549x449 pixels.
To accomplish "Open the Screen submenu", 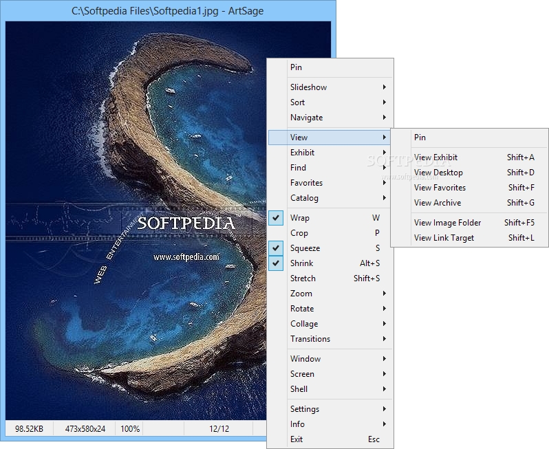I will pyautogui.click(x=330, y=374).
